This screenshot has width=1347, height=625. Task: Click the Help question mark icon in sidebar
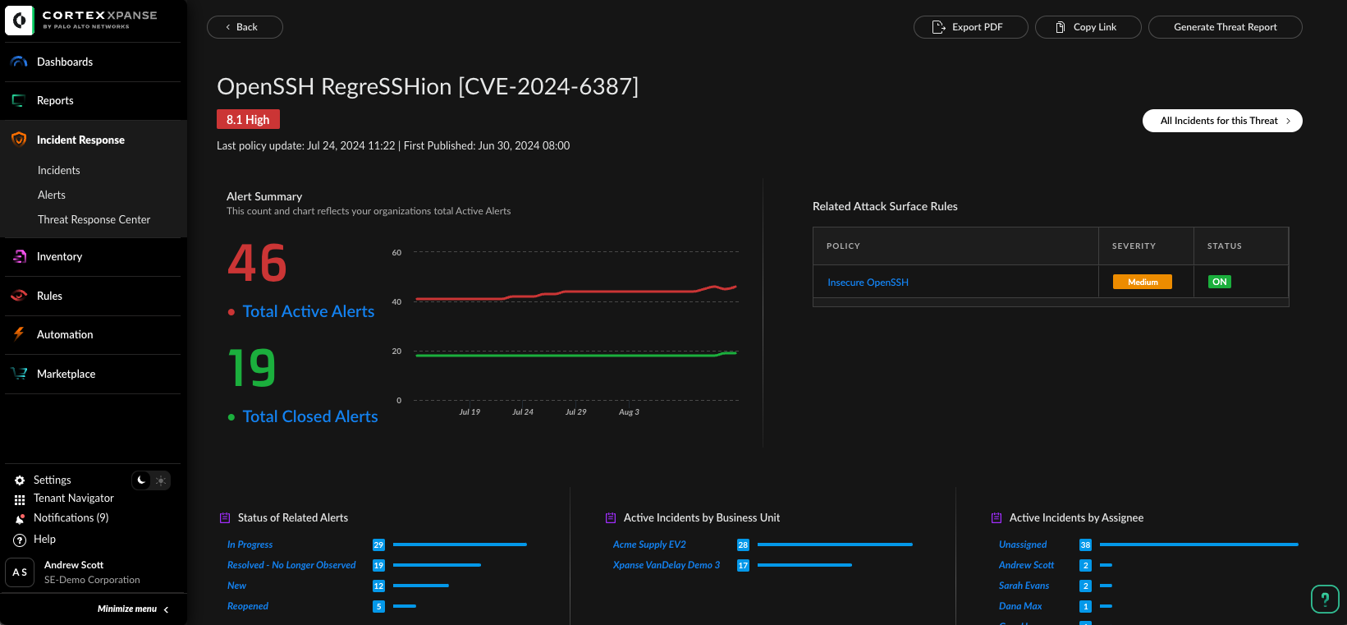pos(20,540)
